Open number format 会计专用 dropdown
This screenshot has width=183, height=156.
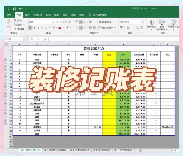[142, 22]
